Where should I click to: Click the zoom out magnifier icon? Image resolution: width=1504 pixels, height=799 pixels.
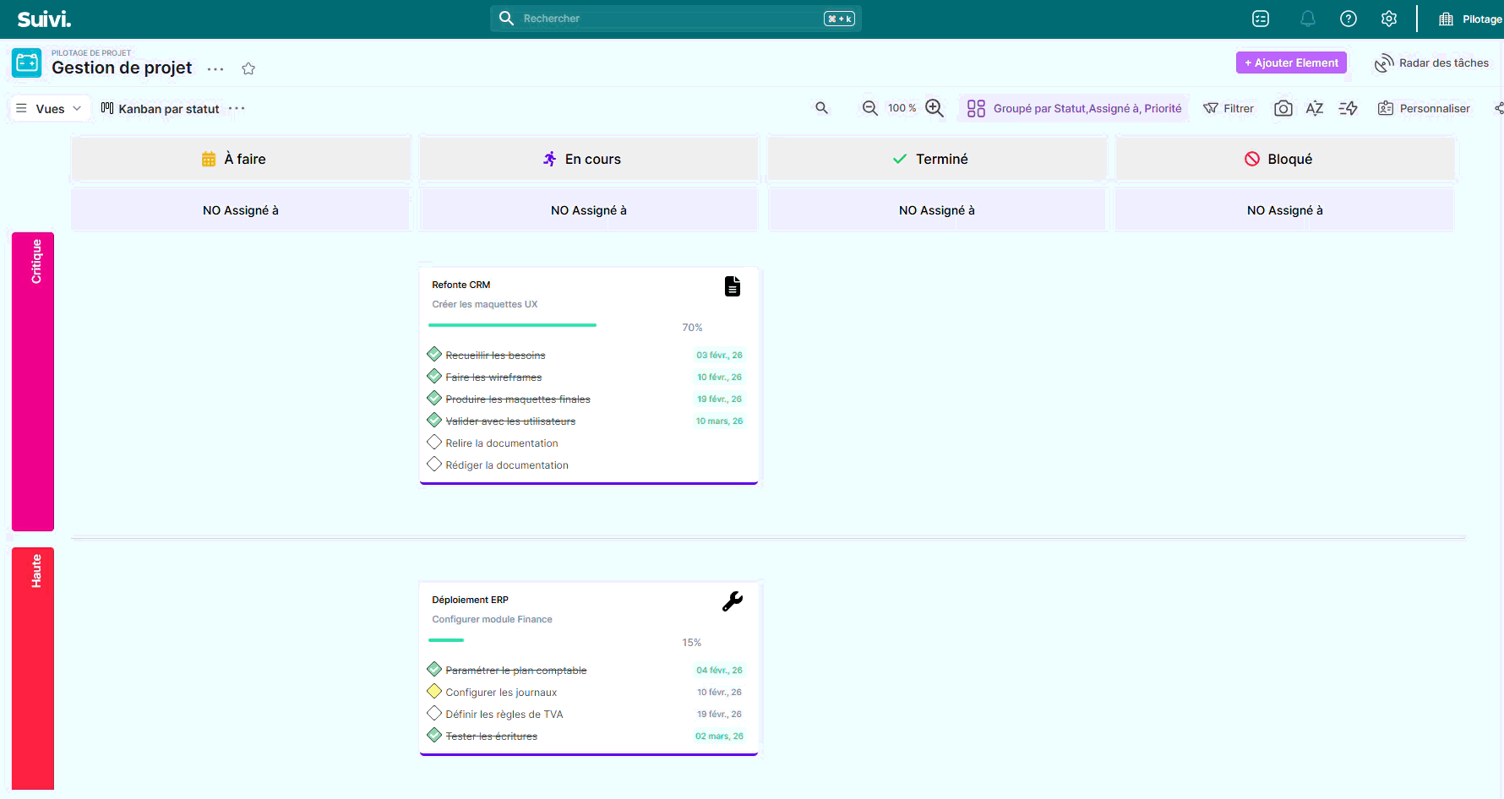click(x=869, y=108)
